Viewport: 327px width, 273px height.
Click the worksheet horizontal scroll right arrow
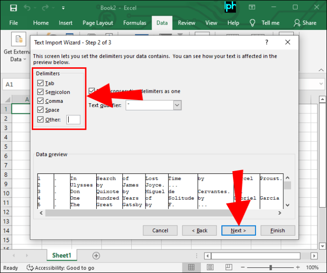[x=314, y=255]
